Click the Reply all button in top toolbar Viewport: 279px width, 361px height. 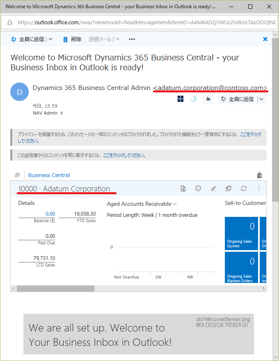[x=27, y=39]
